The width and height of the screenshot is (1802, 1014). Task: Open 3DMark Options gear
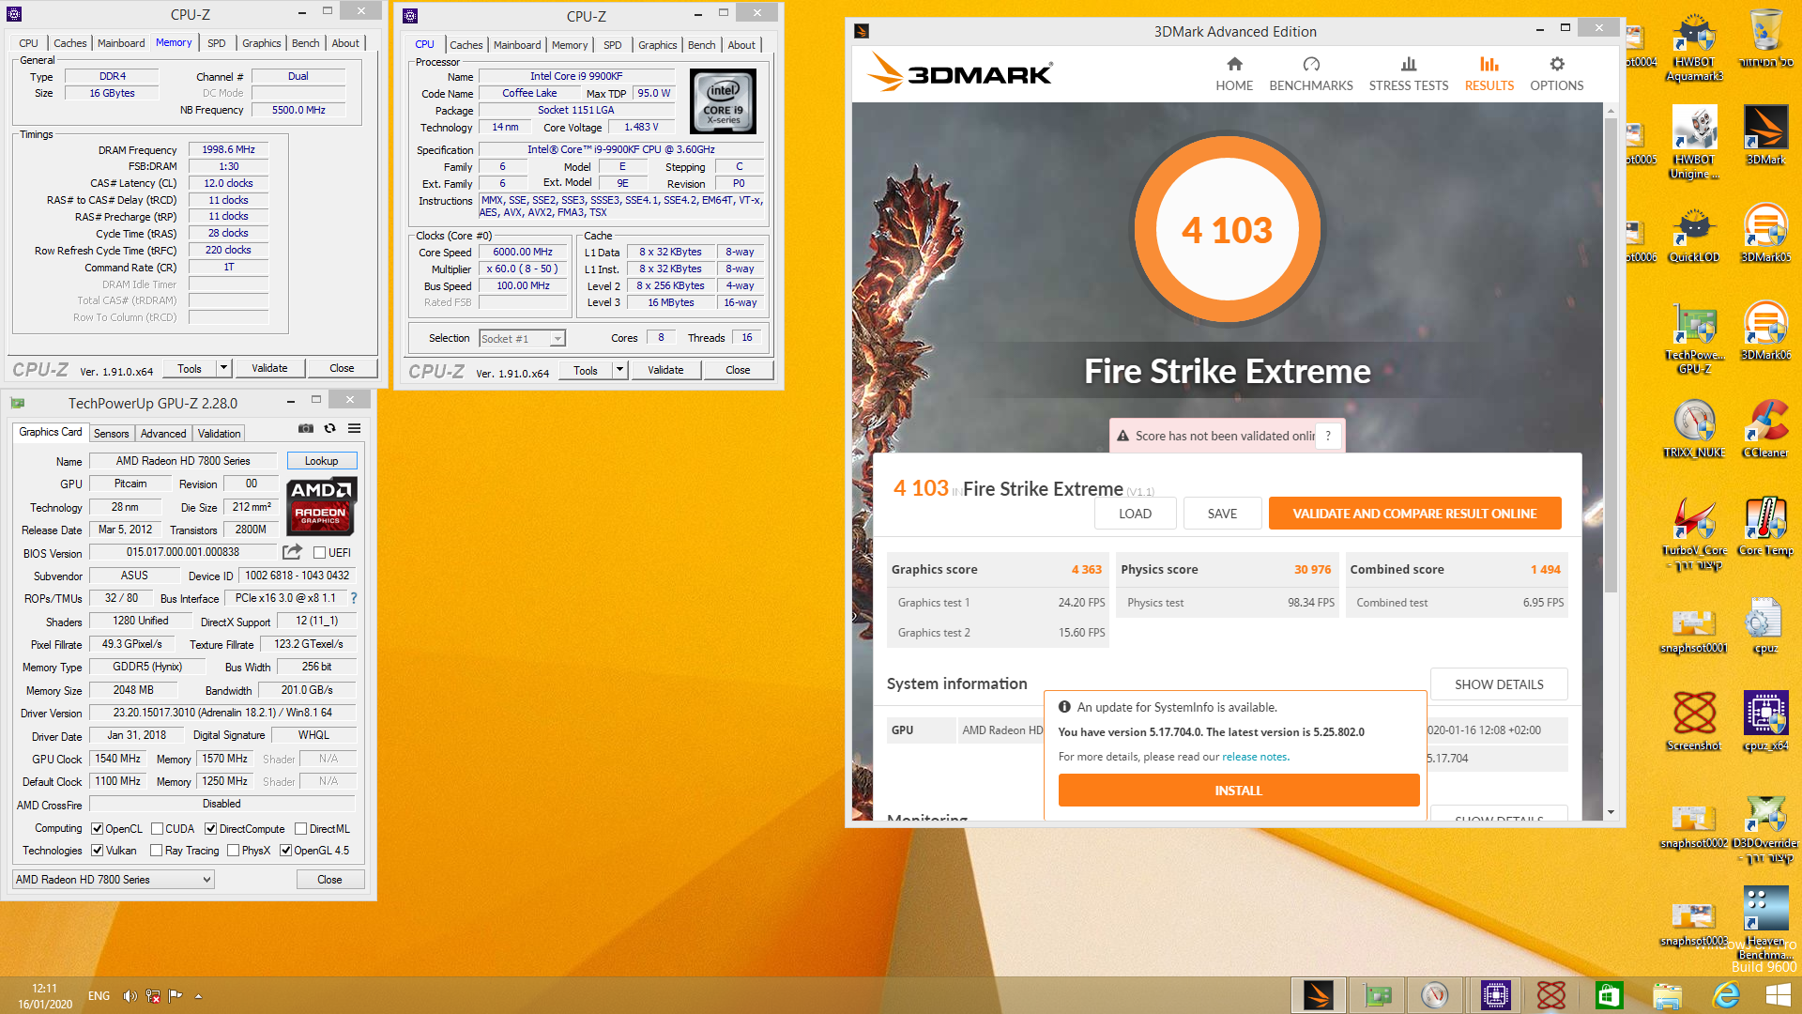coord(1556,74)
